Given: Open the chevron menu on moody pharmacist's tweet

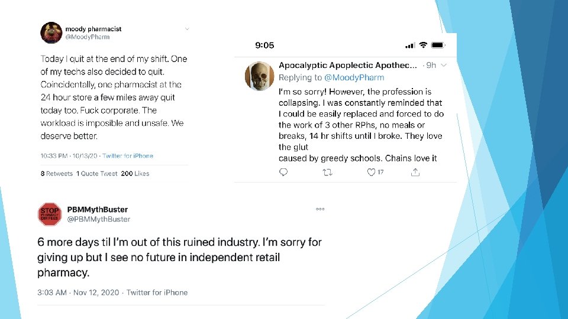Looking at the screenshot, I should point(187,28).
